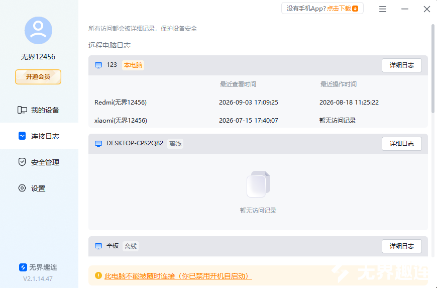Click the 最近查看时间 column header
Screen dimensions: 437x288
click(238, 84)
